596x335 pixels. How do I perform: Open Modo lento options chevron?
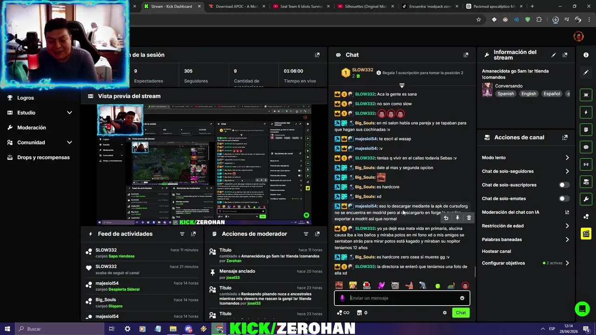tap(567, 158)
